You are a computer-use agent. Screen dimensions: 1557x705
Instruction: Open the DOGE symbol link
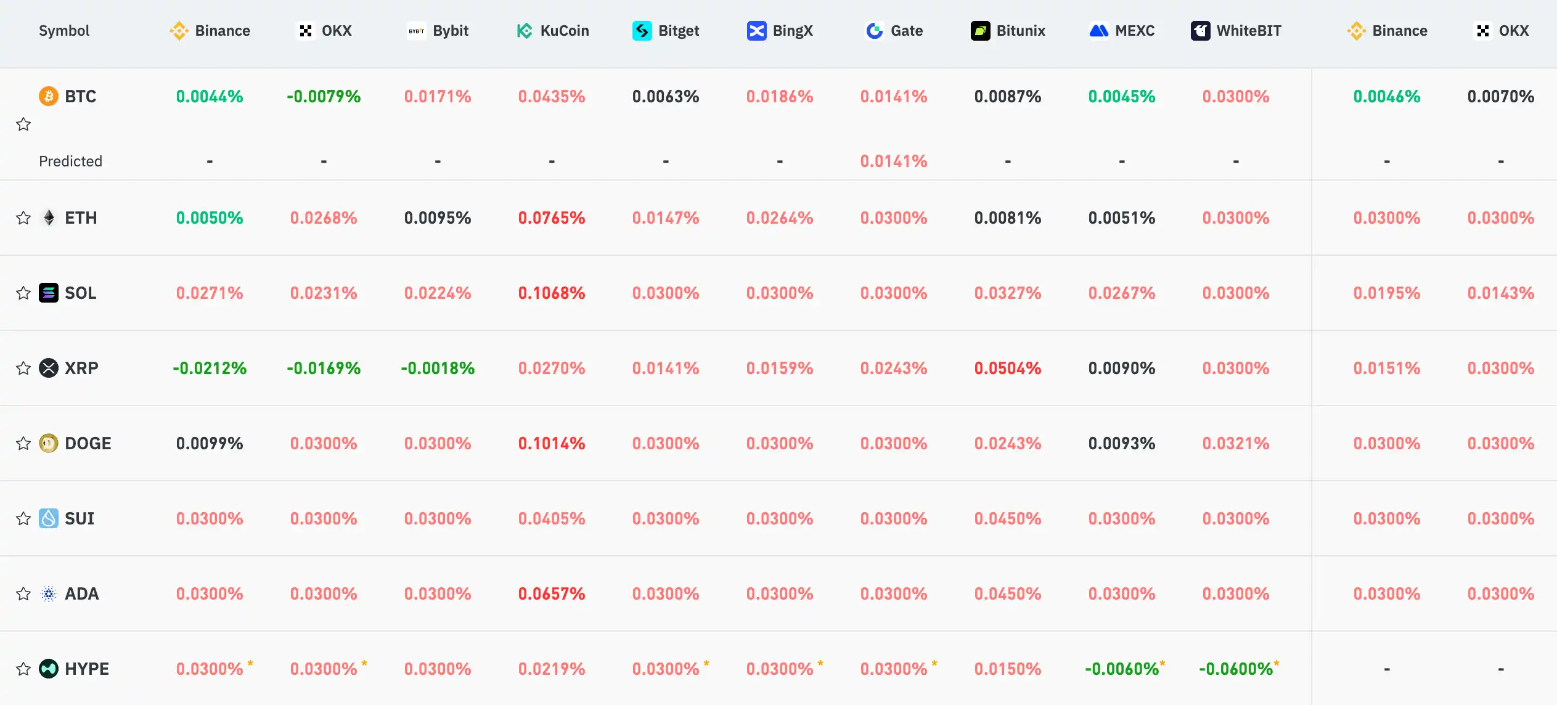pos(88,444)
